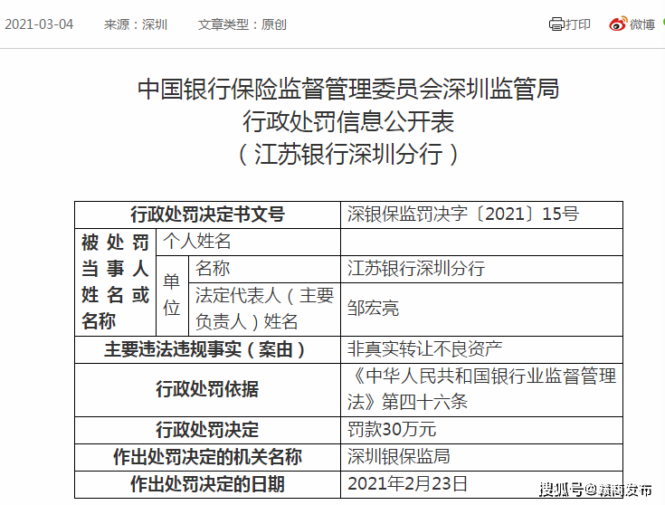
Task: Click the name 邹宏亮
Action: (x=373, y=309)
